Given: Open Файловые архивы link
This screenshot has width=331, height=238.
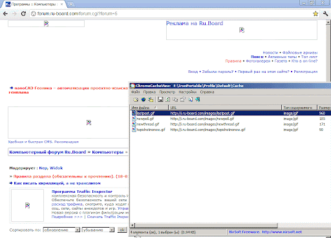Looking at the screenshot, I should pos(300,52).
